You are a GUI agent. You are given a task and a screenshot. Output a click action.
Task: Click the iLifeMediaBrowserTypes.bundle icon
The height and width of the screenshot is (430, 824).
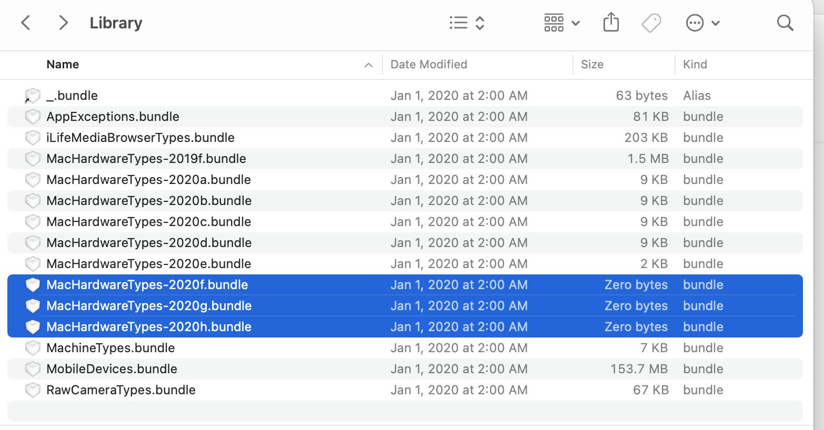(33, 138)
